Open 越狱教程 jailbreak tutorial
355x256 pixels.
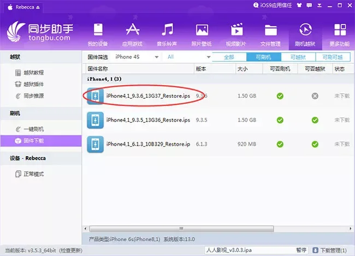tap(29, 73)
